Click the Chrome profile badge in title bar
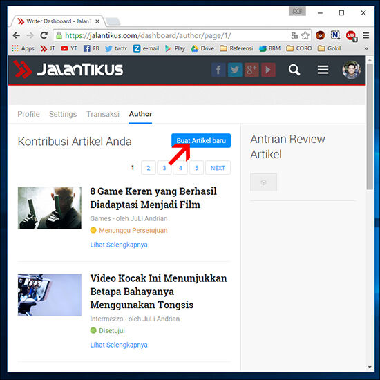The width and height of the screenshot is (380, 380). click(297, 11)
